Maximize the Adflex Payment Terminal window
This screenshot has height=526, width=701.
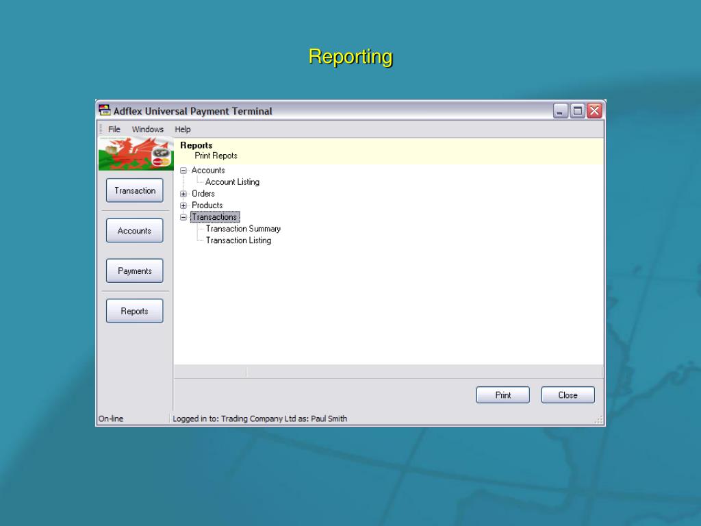click(x=577, y=111)
